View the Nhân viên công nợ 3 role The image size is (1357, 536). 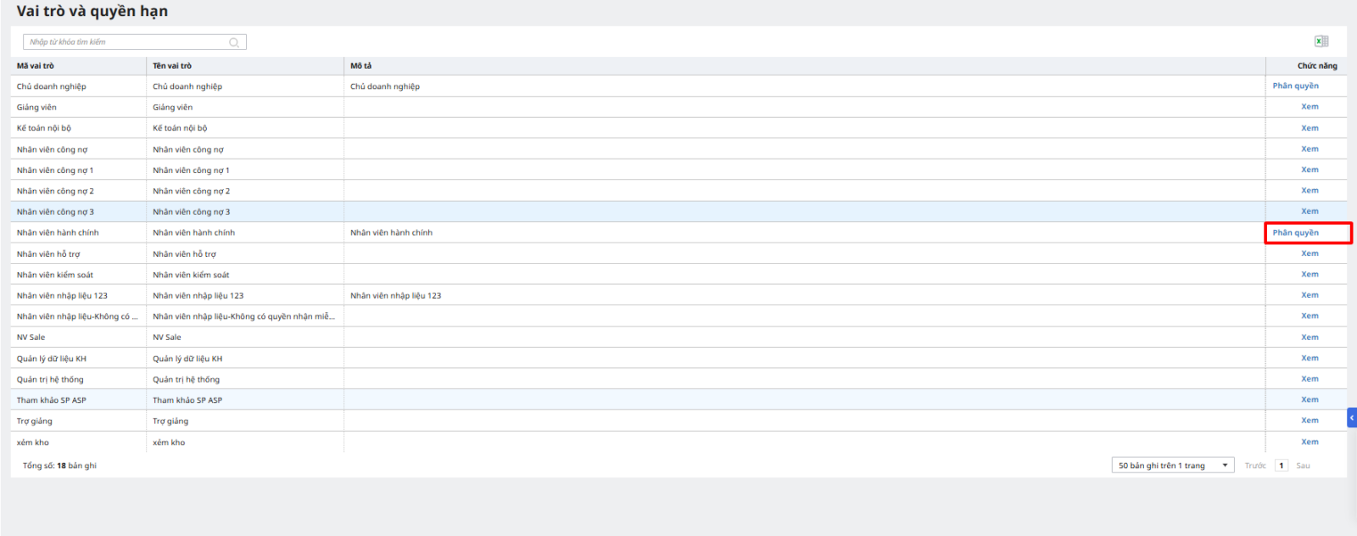coord(1310,211)
